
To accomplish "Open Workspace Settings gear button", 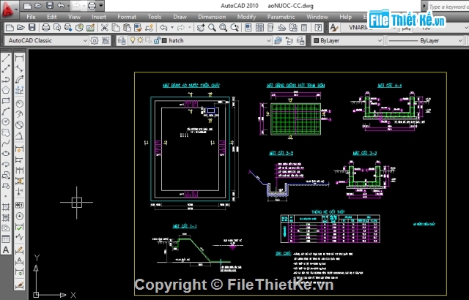I will point(95,40).
